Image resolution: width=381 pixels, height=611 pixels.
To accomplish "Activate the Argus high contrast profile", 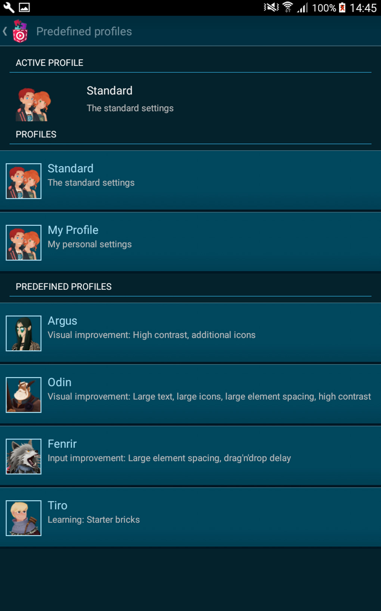I will tap(190, 333).
